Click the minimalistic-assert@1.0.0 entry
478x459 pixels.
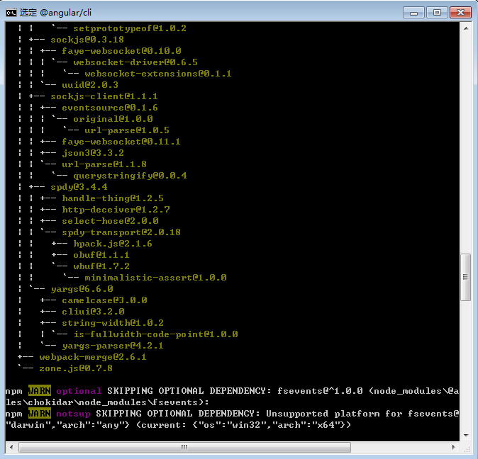[x=155, y=278]
